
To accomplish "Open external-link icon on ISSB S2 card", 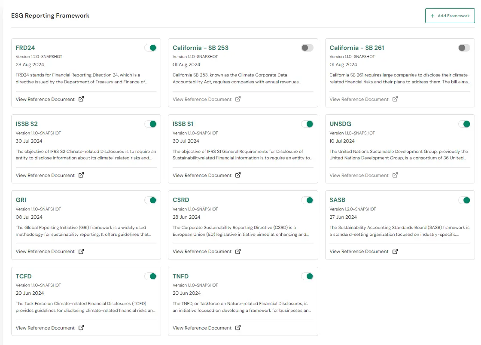I will pos(81,175).
